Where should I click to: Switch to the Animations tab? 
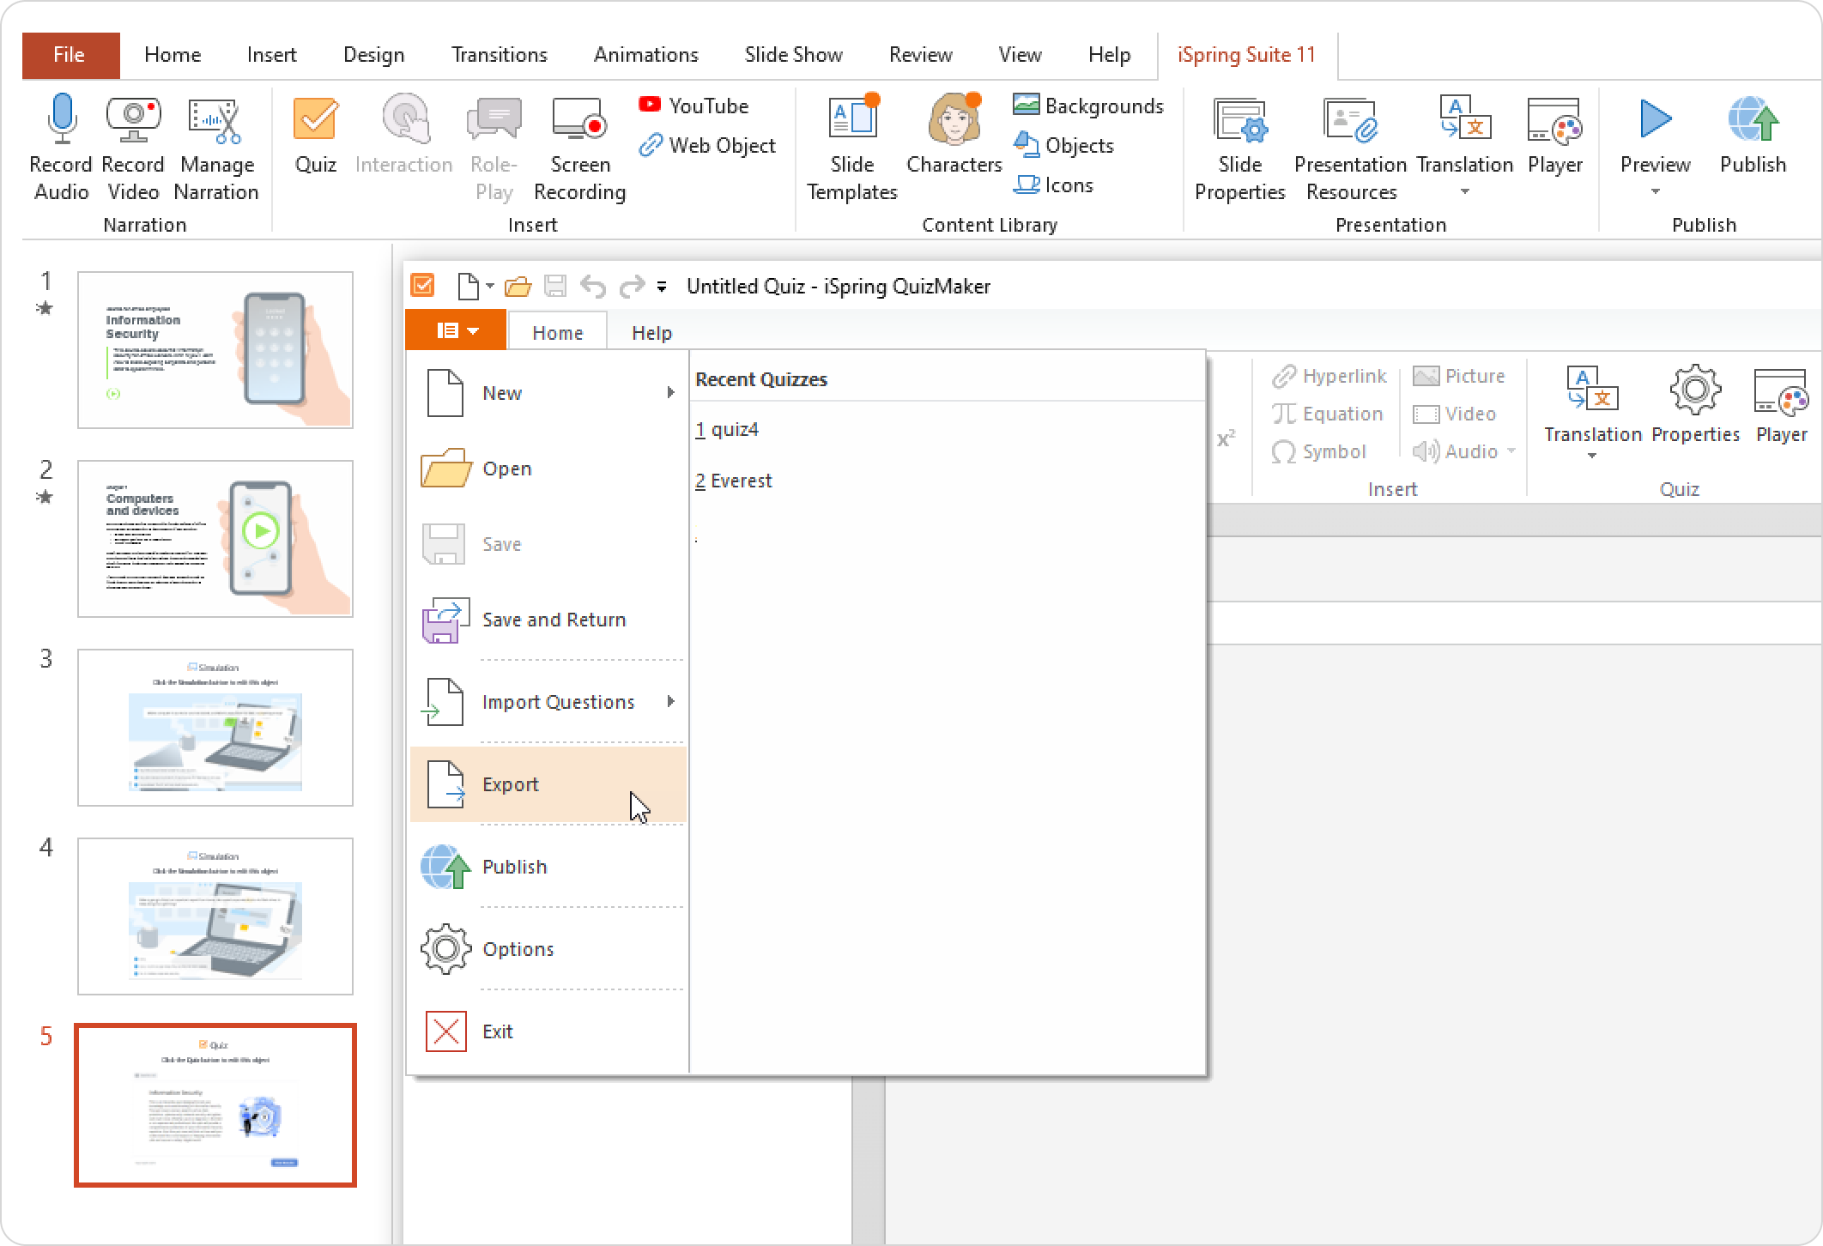pyautogui.click(x=645, y=55)
